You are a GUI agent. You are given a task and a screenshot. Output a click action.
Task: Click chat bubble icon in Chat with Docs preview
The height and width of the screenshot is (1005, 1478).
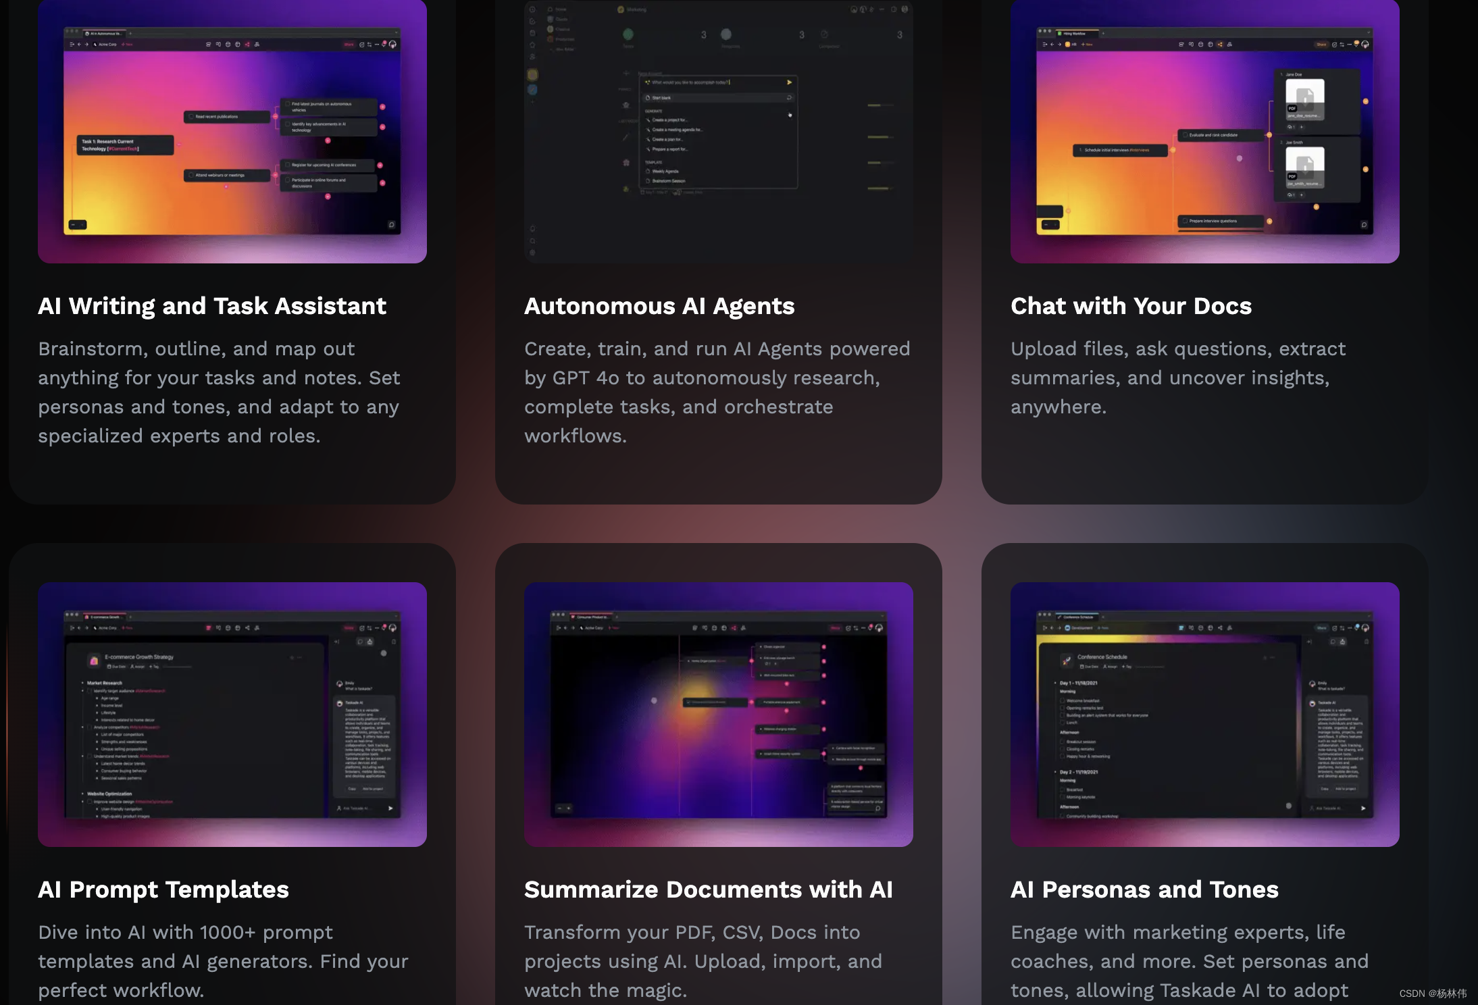tap(1364, 225)
